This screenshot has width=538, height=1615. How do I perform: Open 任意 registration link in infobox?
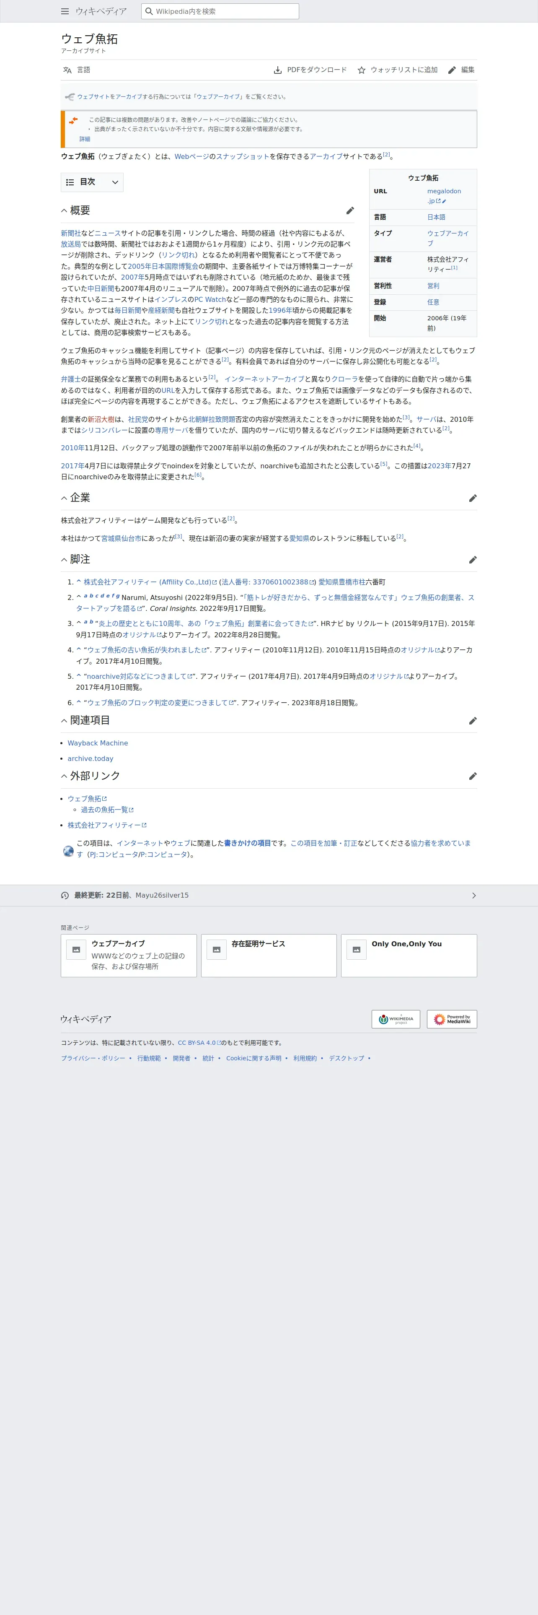pyautogui.click(x=433, y=302)
